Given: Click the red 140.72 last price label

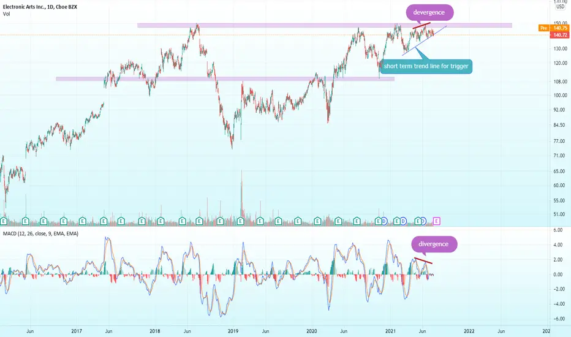Looking at the screenshot, I should click(560, 35).
